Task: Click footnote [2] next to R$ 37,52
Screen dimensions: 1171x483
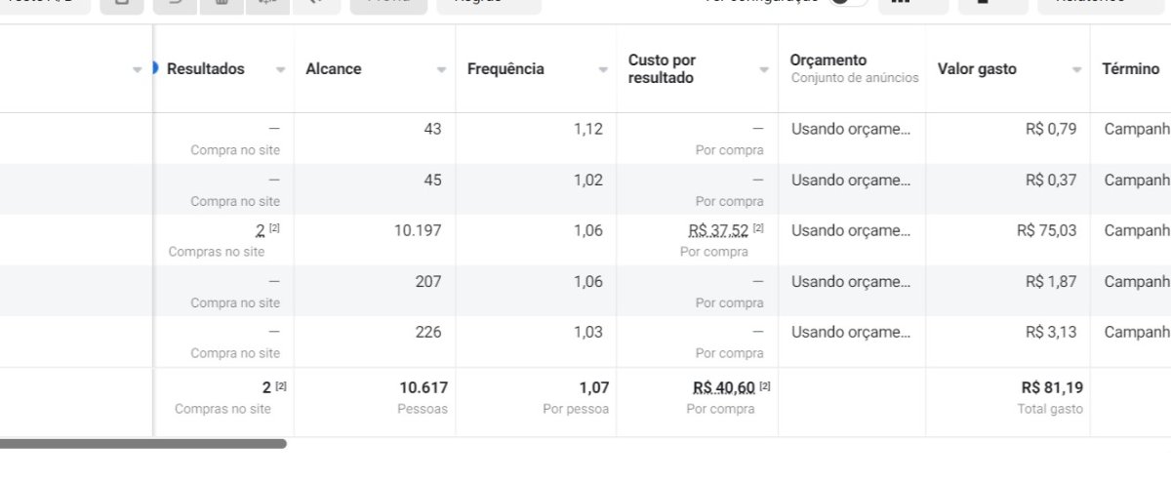Action: [758, 228]
